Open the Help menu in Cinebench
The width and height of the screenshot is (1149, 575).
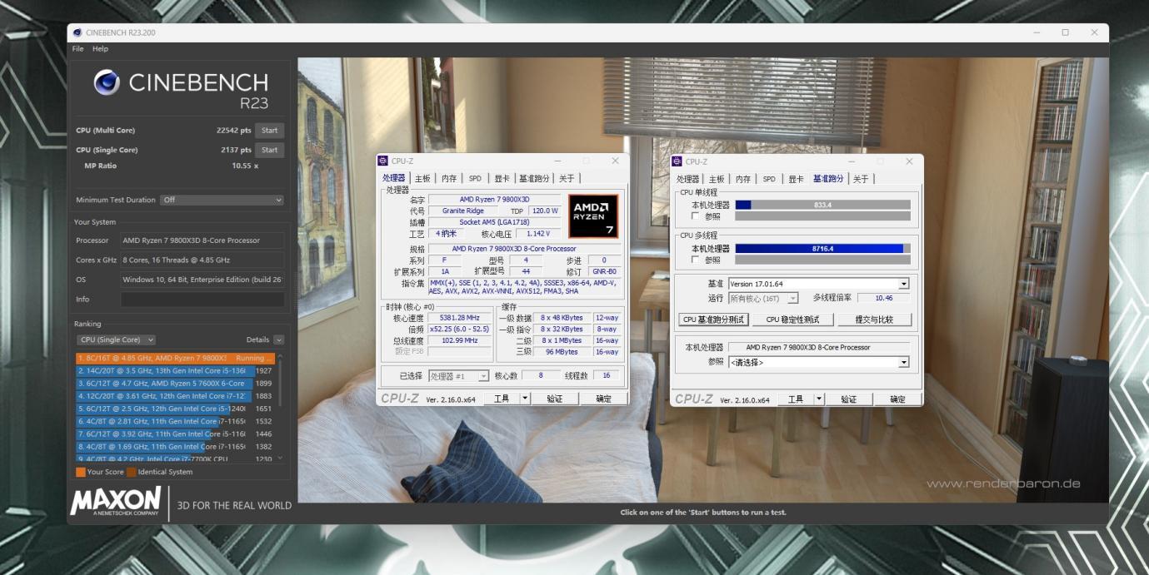[100, 49]
